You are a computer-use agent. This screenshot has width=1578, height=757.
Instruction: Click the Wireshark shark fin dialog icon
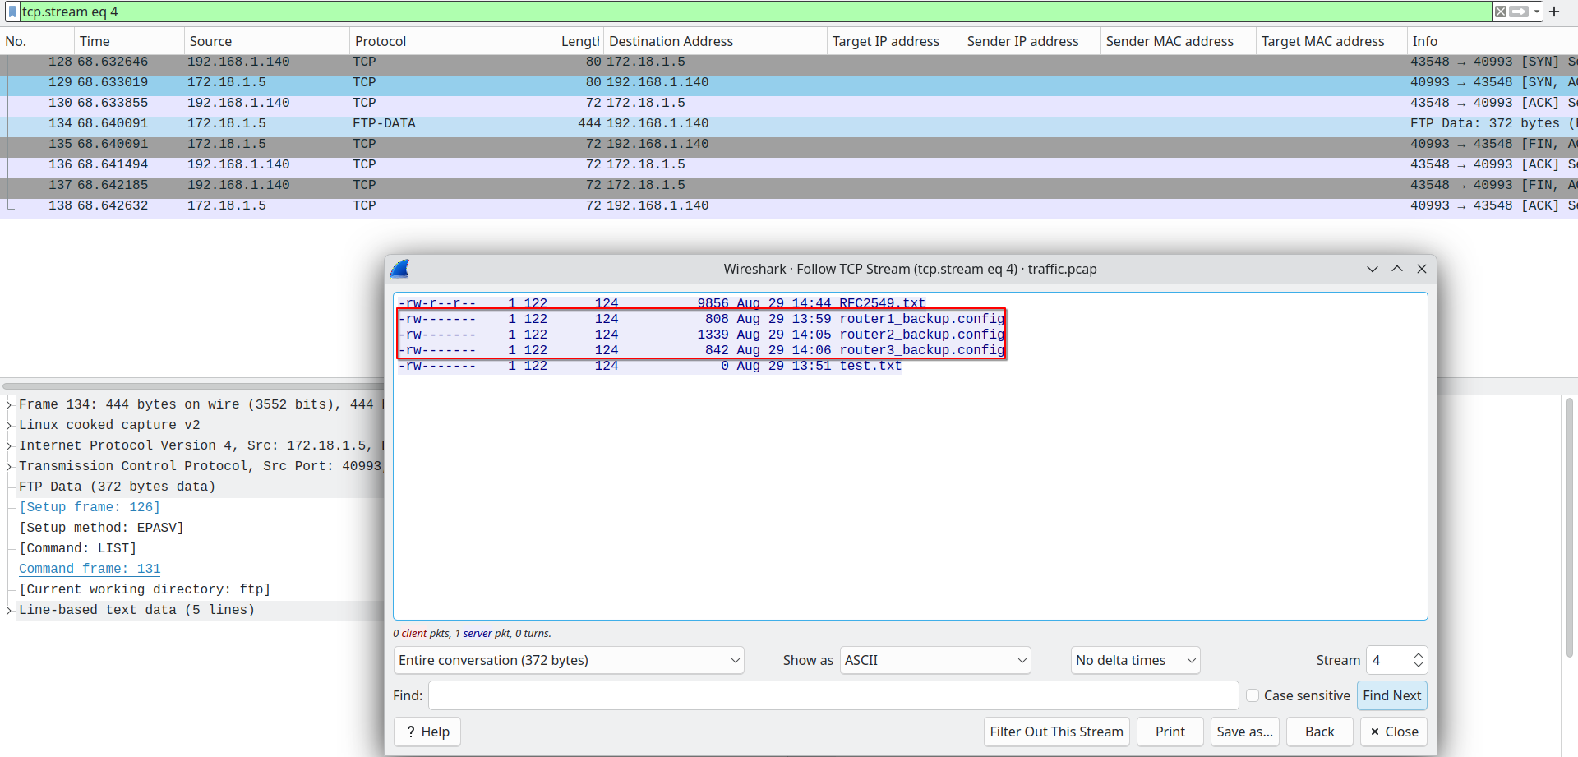400,269
